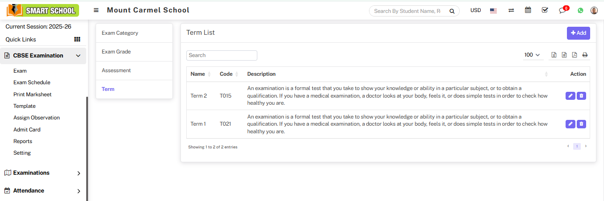Select the Exam Grade tab

(x=116, y=52)
